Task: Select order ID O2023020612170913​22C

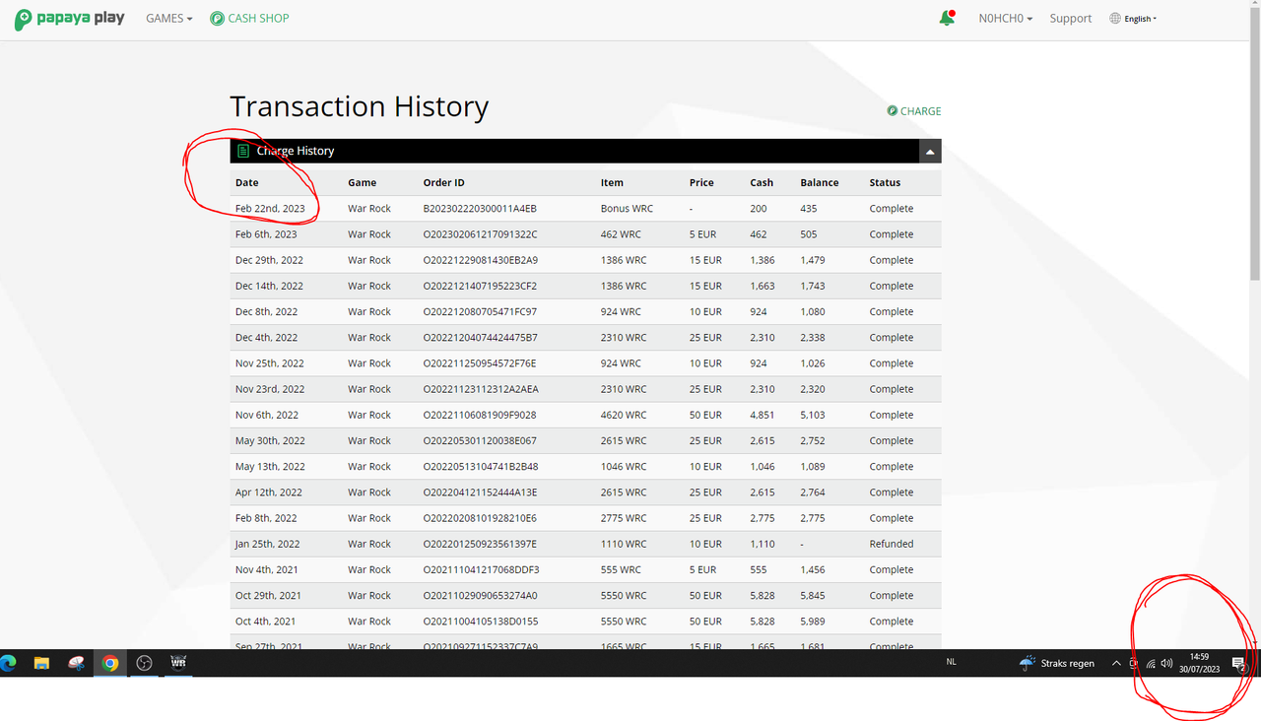Action: [481, 234]
